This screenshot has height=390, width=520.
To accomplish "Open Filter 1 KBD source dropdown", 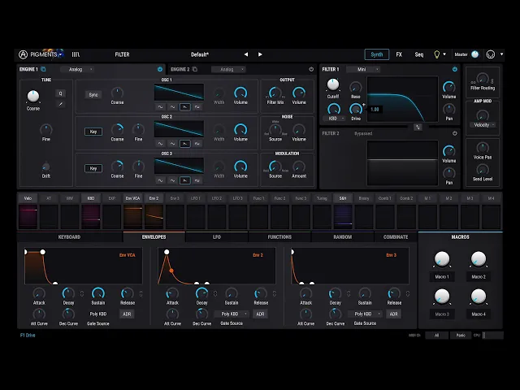I will coord(335,119).
